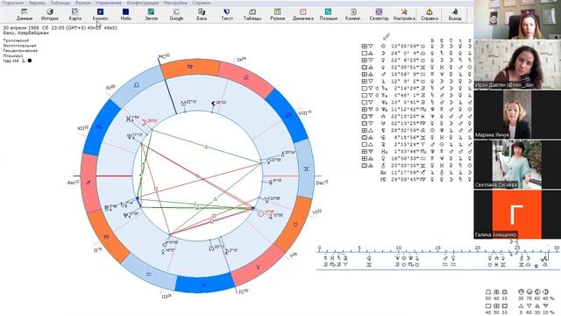The image size is (561, 316).
Task: Click the Разное toolbar icon
Action: point(277,14)
